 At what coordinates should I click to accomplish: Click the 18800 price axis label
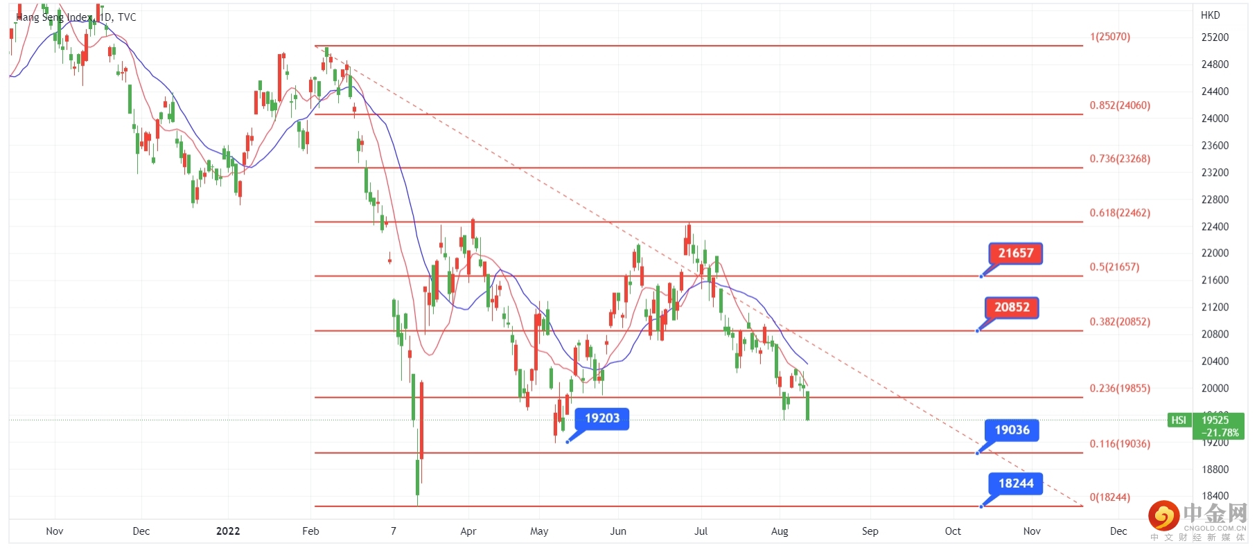1215,469
